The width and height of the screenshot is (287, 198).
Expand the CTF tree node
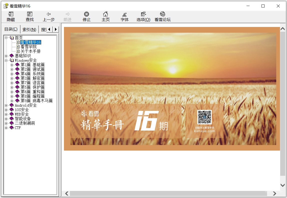(6, 128)
